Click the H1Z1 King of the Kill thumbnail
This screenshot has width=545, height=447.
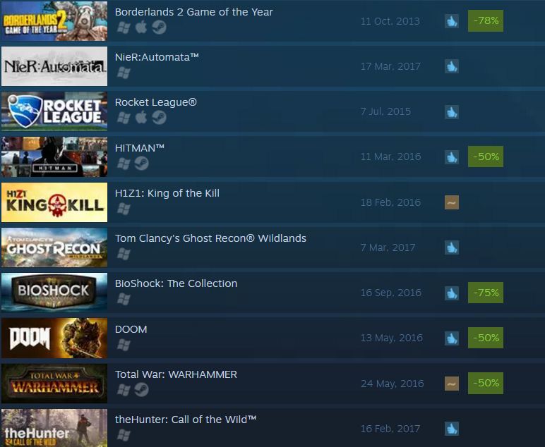coord(54,202)
